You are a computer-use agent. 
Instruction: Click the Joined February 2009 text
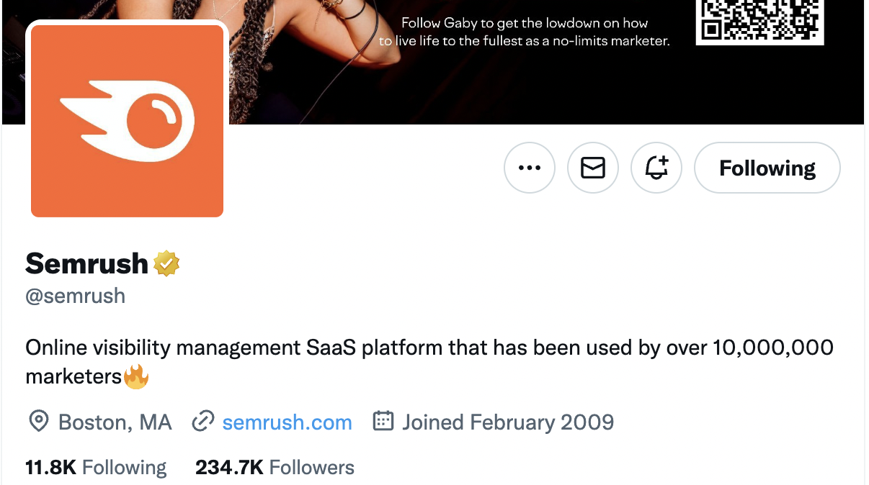[508, 422]
